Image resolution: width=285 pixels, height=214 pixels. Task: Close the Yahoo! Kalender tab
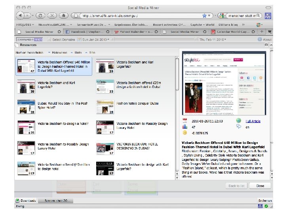(156, 32)
